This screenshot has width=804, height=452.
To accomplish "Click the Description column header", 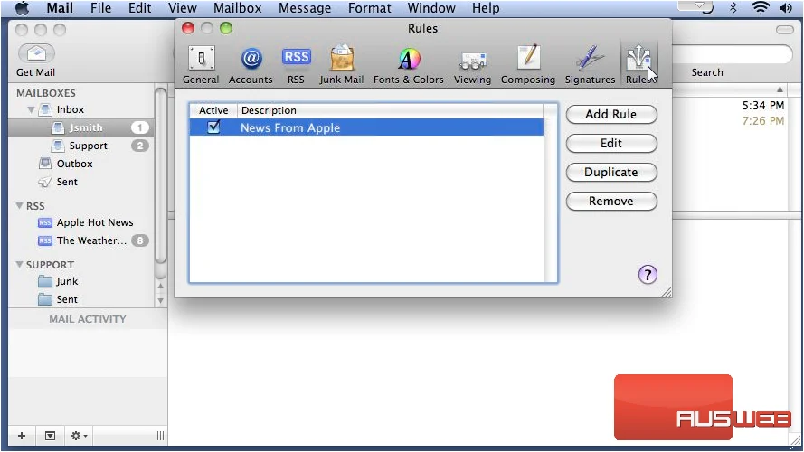I will [390, 110].
